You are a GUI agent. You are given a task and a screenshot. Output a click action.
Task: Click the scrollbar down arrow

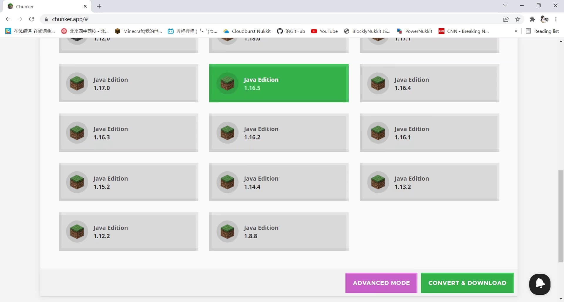click(561, 299)
